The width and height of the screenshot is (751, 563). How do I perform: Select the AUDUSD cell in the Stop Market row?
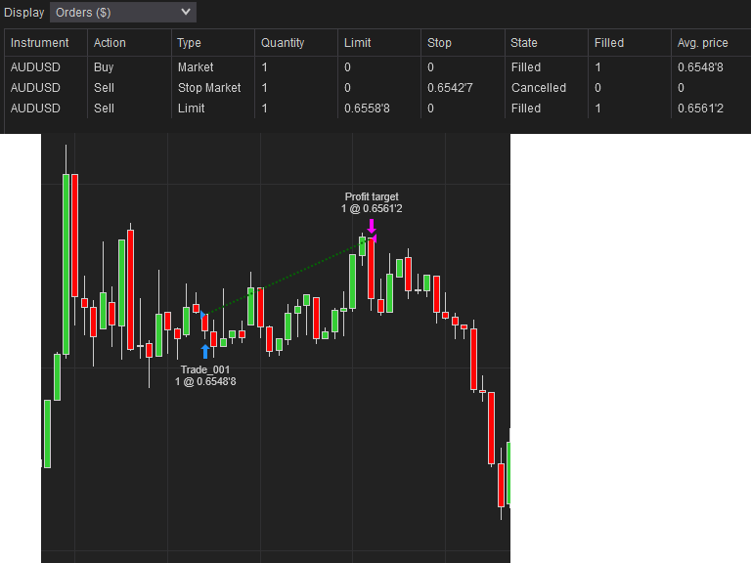coord(35,88)
